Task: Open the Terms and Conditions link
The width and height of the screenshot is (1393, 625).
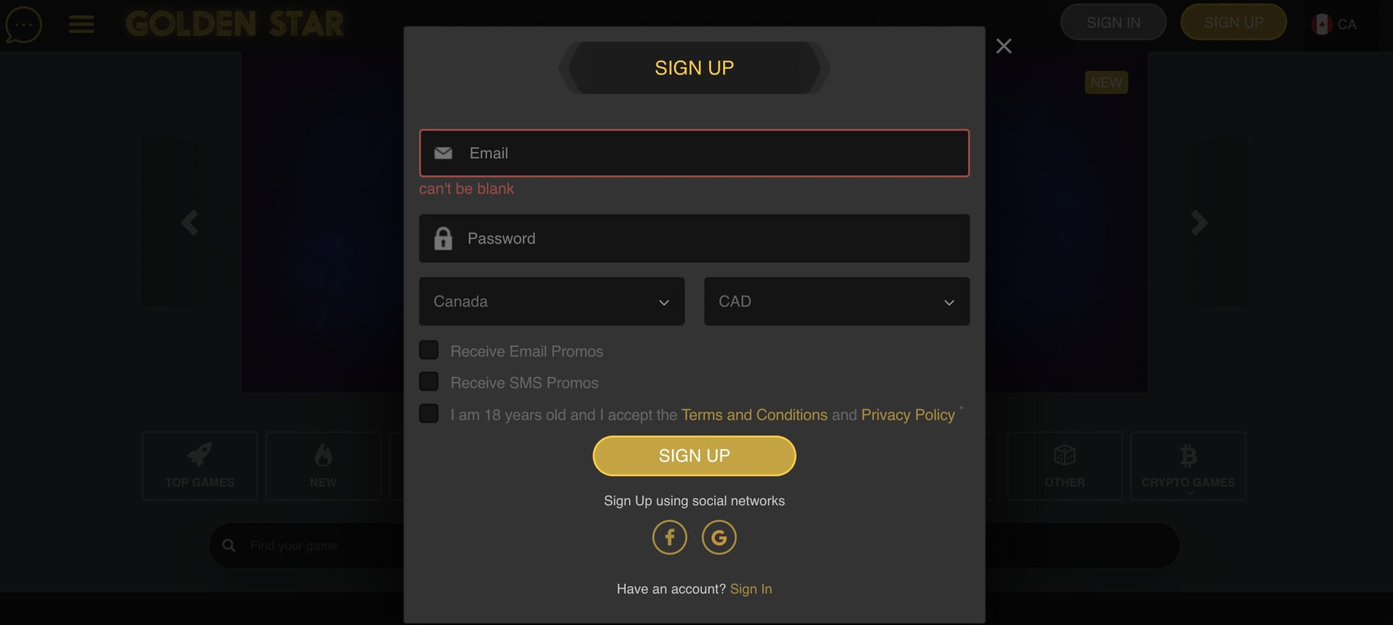Action: [754, 415]
